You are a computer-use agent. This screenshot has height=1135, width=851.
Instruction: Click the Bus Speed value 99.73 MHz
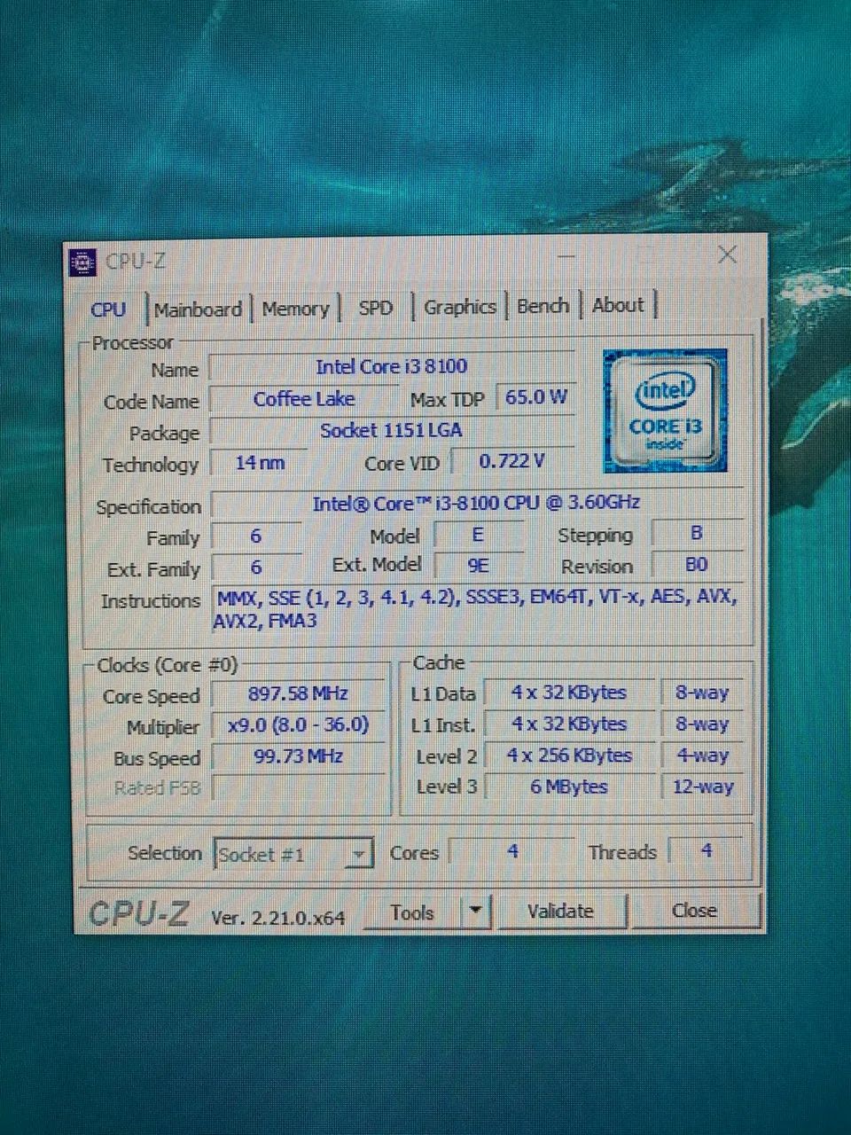pyautogui.click(x=298, y=756)
